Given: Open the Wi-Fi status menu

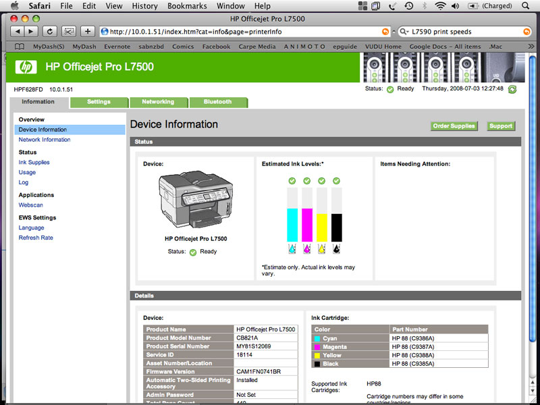Looking at the screenshot, I should [440, 6].
